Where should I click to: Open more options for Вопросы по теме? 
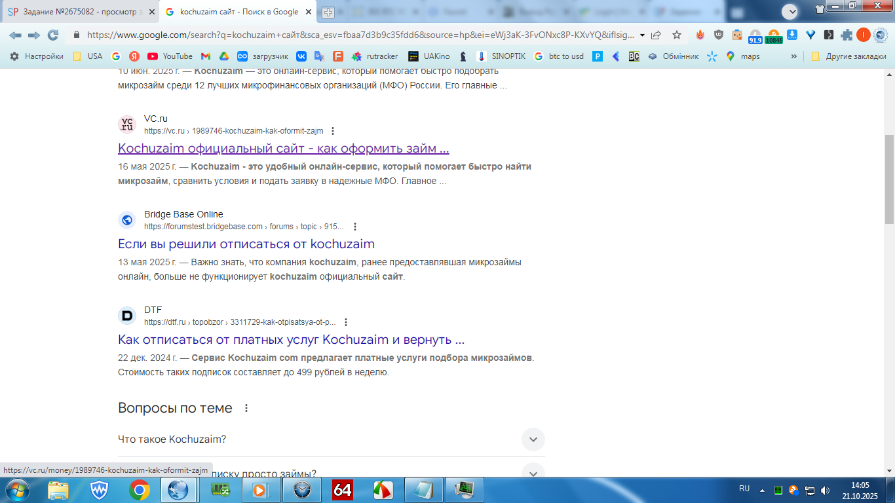click(246, 408)
